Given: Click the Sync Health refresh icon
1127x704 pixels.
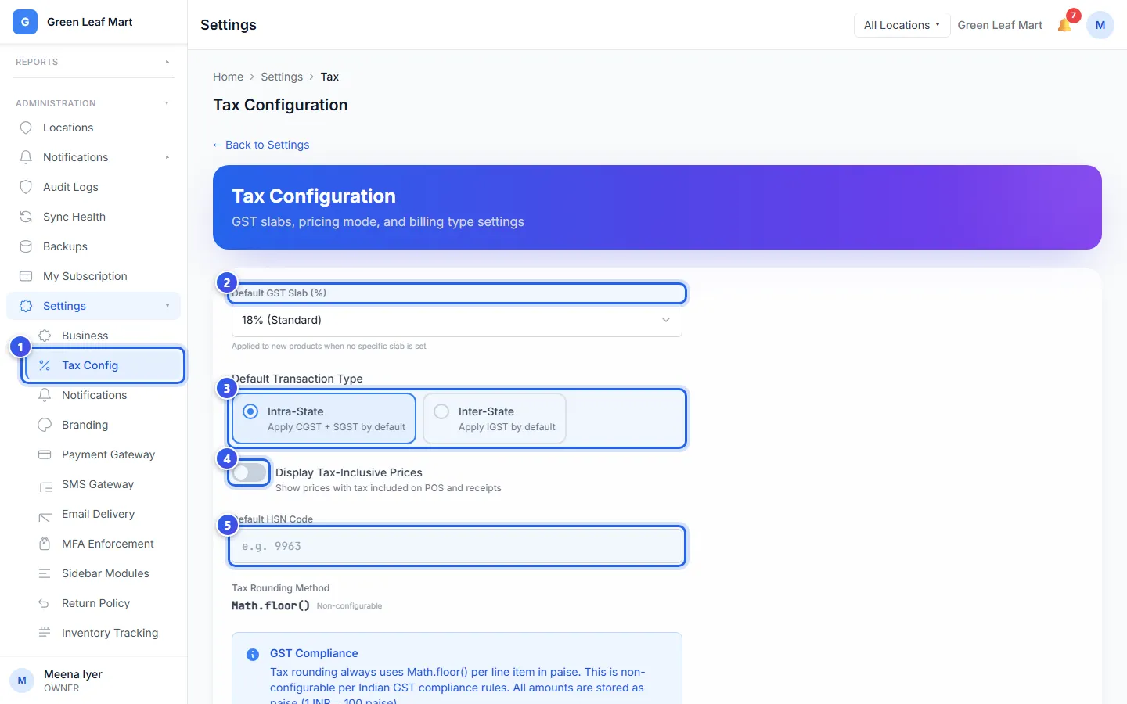Looking at the screenshot, I should pos(26,217).
